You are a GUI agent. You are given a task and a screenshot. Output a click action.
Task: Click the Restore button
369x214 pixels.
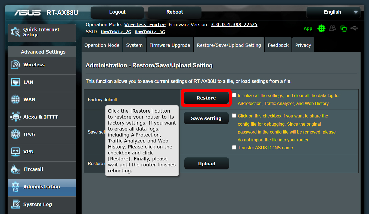pos(206,98)
